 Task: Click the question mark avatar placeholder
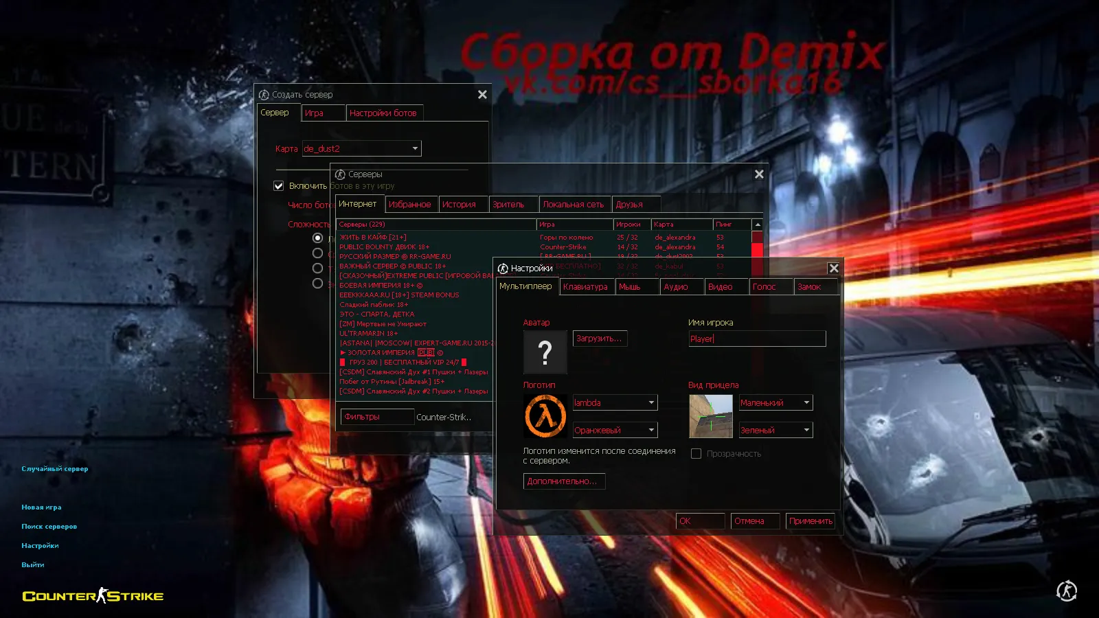(x=545, y=352)
